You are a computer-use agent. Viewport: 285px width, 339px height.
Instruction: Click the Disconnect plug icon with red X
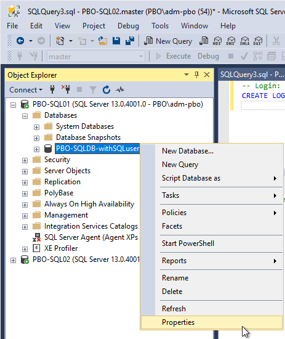tap(66, 89)
